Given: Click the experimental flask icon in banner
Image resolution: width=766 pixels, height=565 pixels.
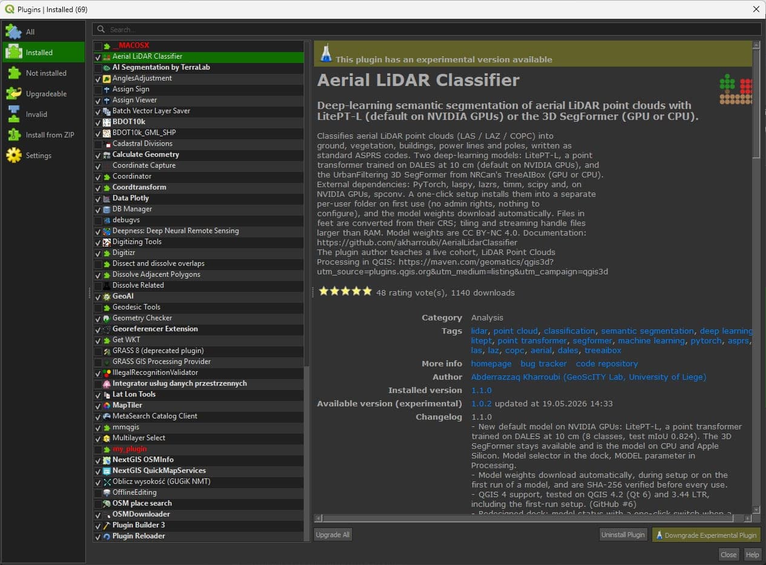Looking at the screenshot, I should coord(326,53).
